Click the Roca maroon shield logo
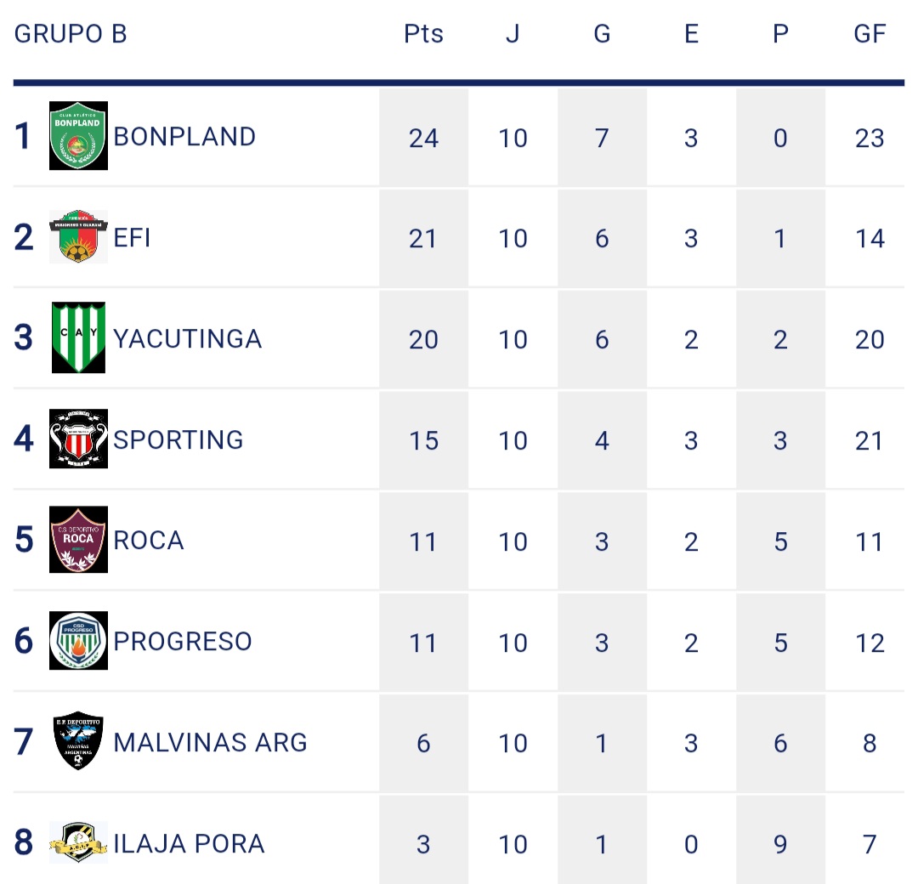This screenshot has width=918, height=884. pos(78,540)
